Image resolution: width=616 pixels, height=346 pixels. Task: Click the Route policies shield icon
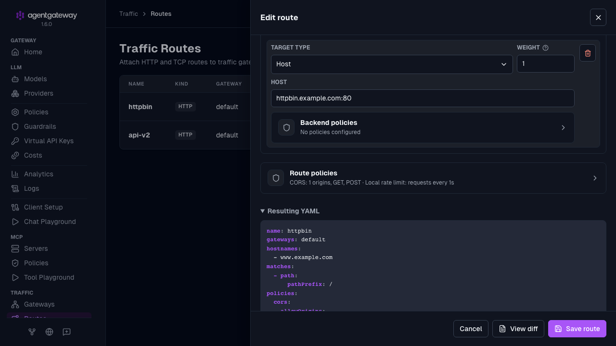276,178
